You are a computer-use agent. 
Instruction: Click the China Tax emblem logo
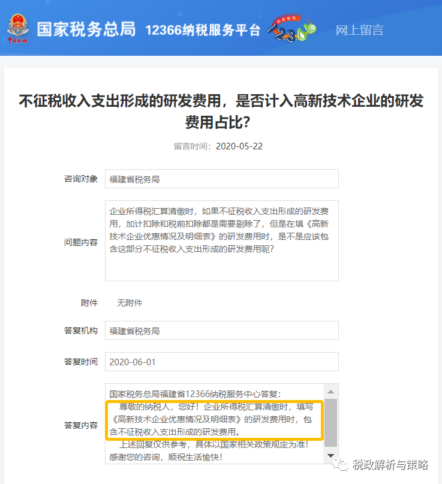tap(17, 29)
